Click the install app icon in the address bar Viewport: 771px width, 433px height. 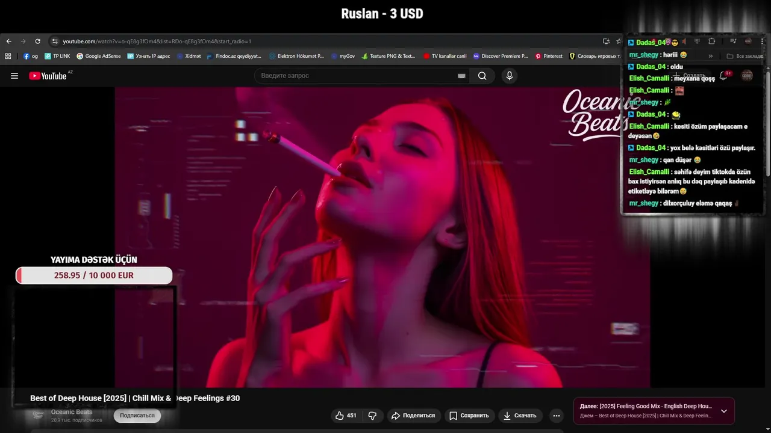tap(606, 41)
